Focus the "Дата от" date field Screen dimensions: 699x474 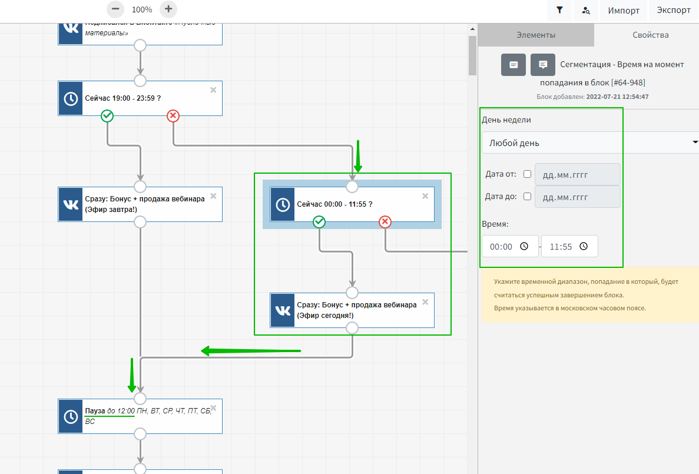(577, 174)
